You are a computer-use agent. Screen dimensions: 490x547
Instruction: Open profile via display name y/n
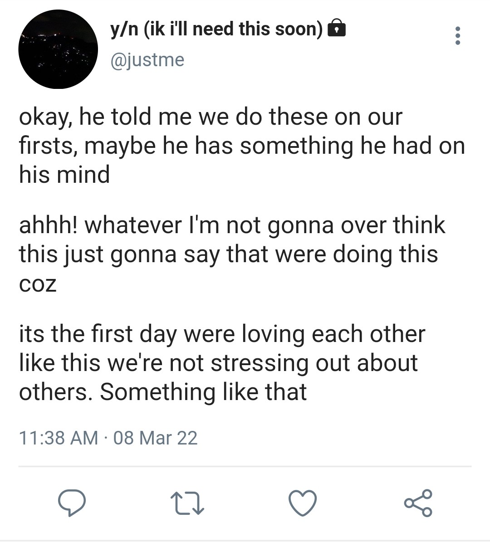coord(124,29)
